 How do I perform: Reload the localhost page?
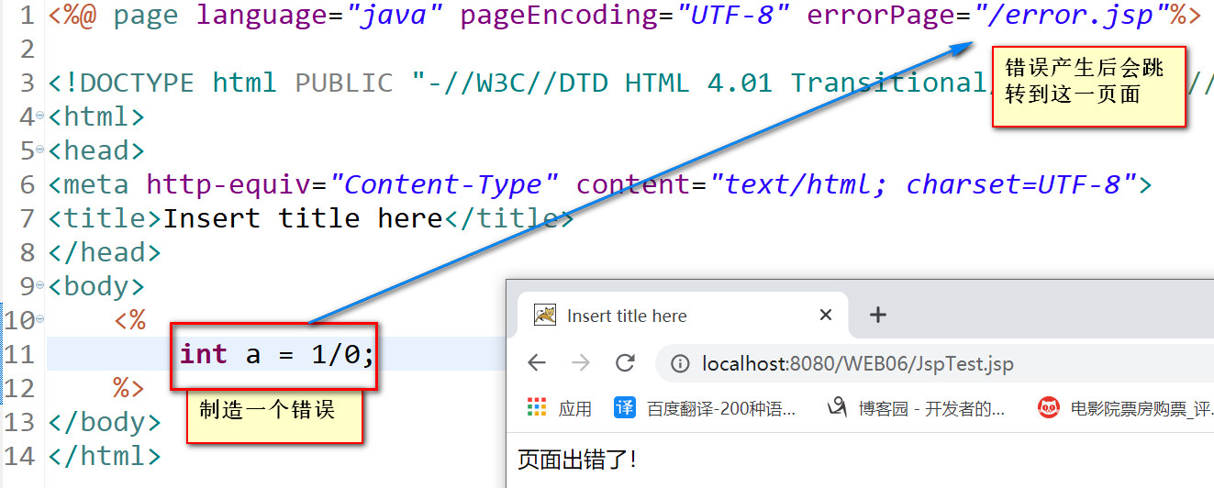pos(625,363)
